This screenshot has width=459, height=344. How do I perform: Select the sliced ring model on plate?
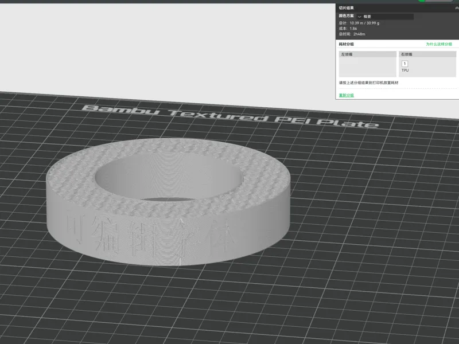[168, 202]
